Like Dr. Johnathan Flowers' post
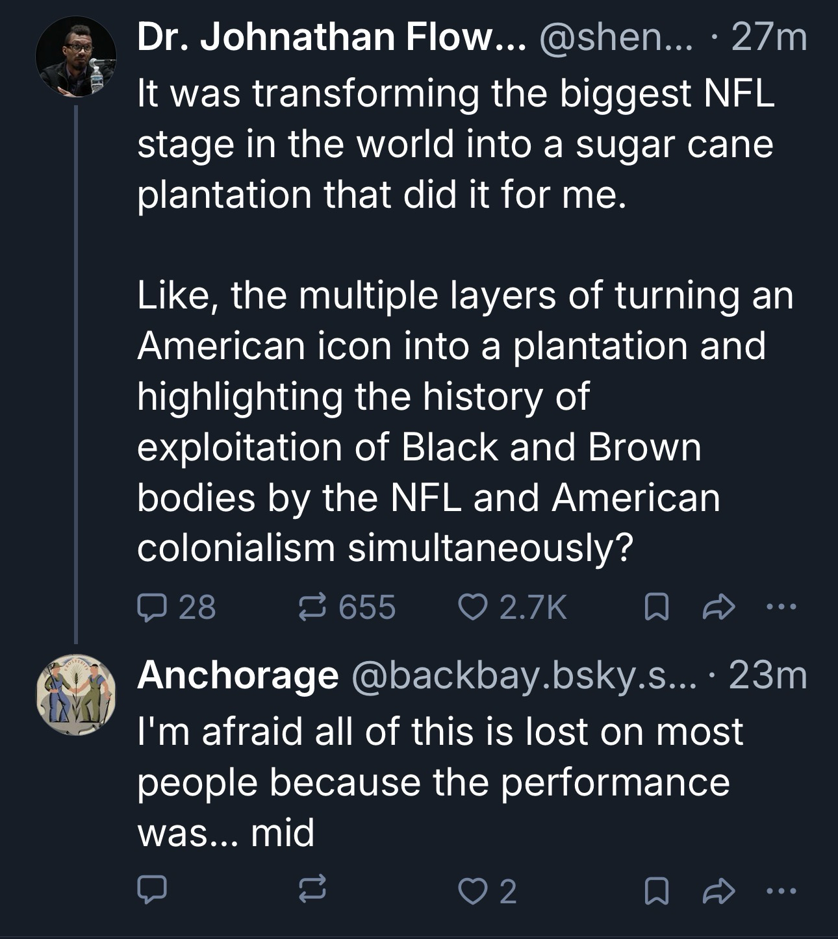838x939 pixels. (x=468, y=608)
